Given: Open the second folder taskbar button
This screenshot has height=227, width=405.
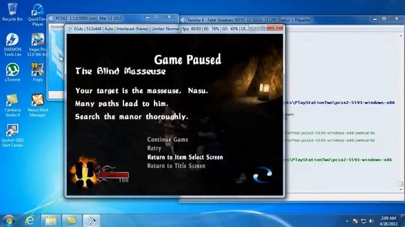Looking at the screenshot, I should click(x=71, y=221).
